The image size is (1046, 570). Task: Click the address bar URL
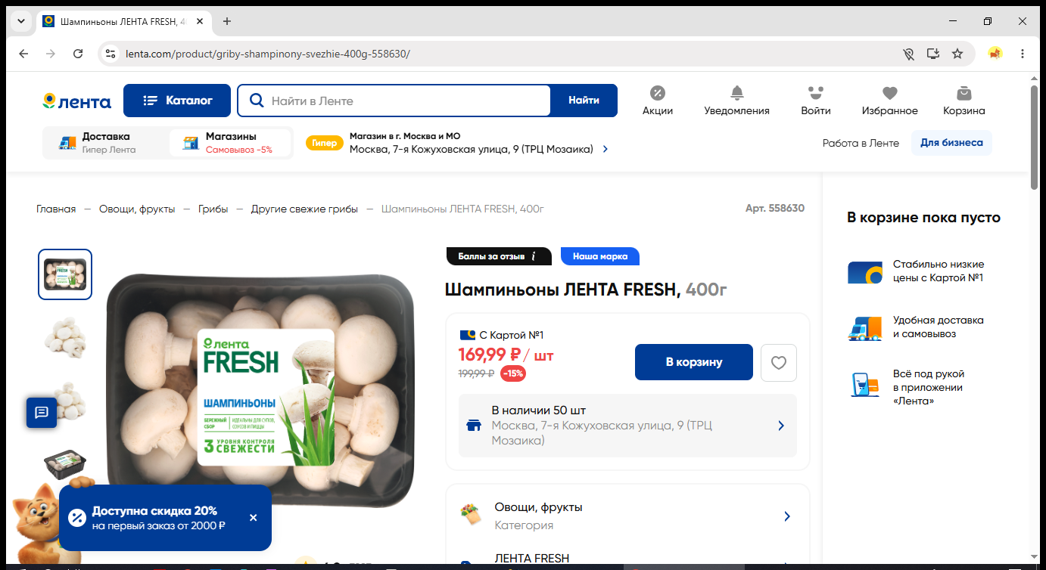tap(268, 54)
